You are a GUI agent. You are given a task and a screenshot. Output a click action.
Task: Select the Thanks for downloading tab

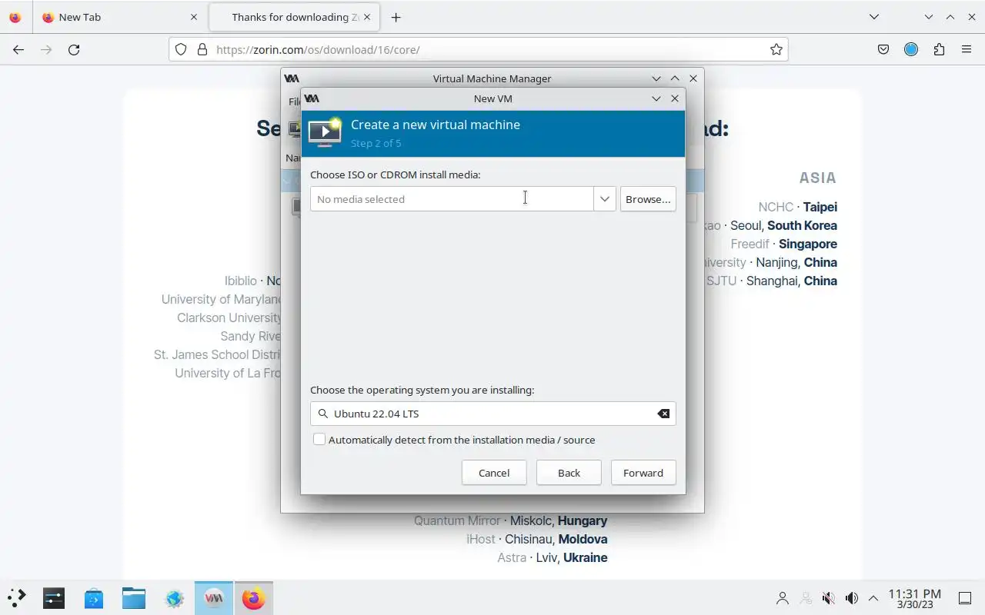293,17
